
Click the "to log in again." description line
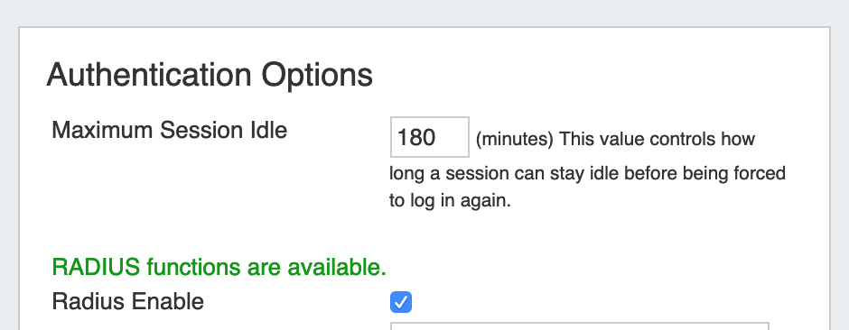(x=450, y=201)
